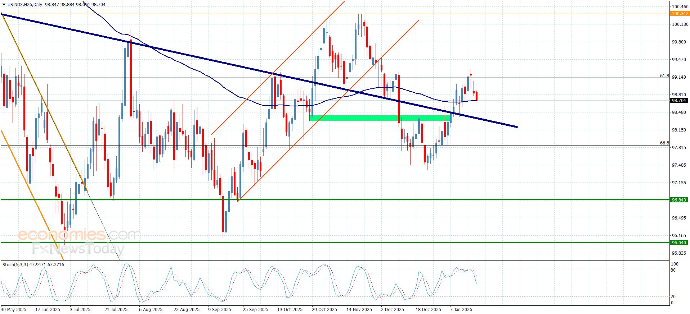The image size is (690, 314).
Task: Click the 61.8 Fibonacci level label
Action: pyautogui.click(x=664, y=76)
